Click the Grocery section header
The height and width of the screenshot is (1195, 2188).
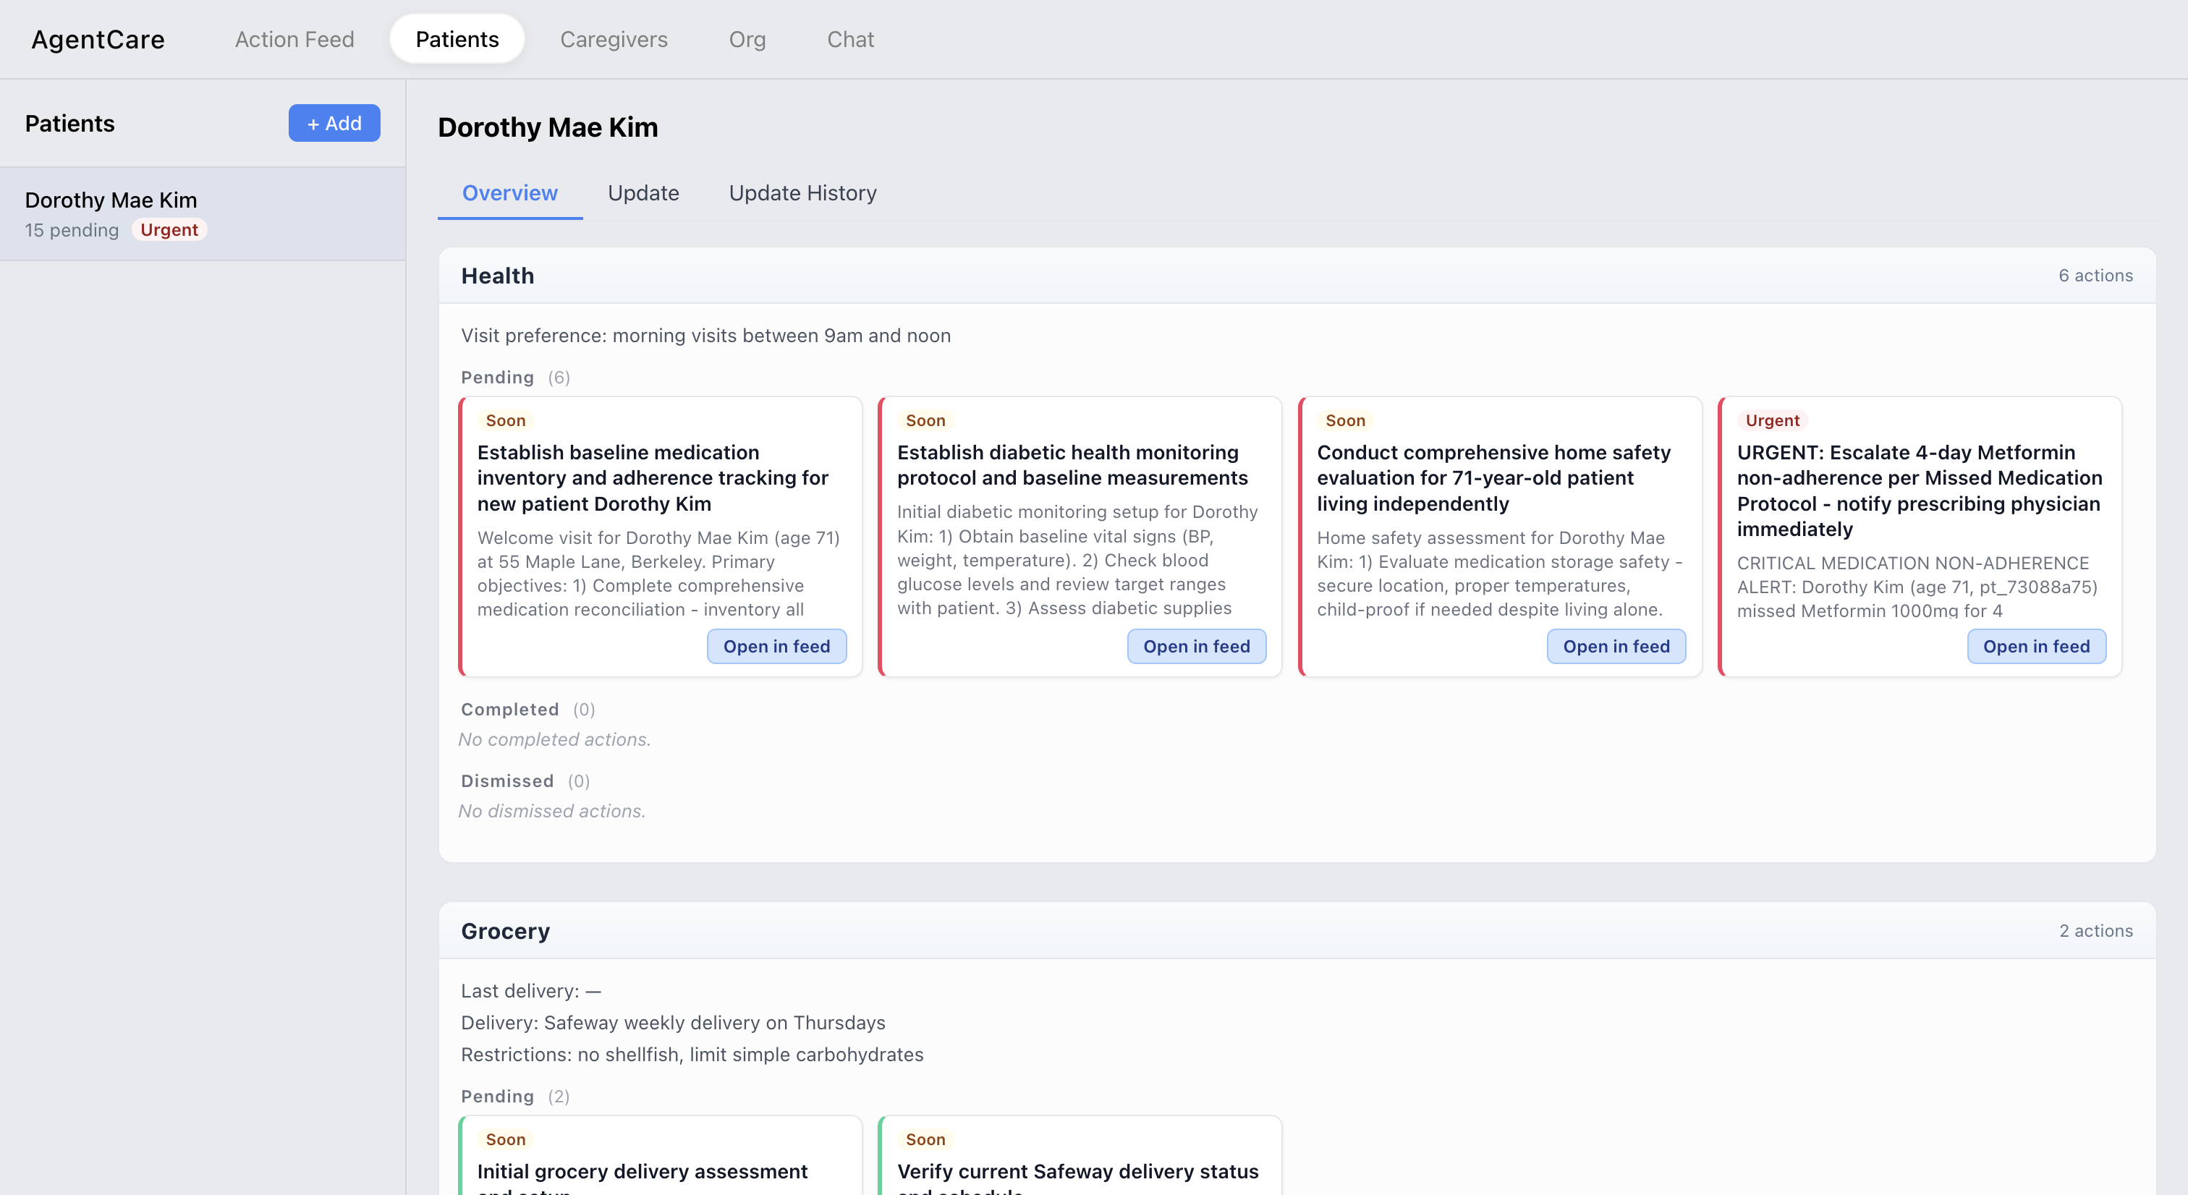pos(505,931)
